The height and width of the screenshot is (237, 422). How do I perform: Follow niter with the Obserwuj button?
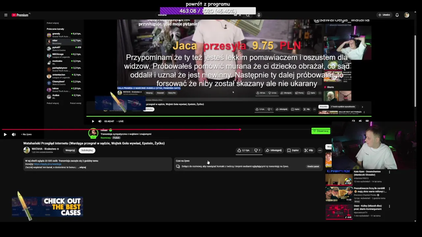point(321,131)
